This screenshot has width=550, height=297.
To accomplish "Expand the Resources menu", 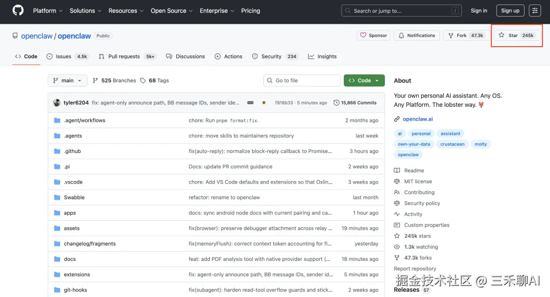I will click(x=126, y=11).
